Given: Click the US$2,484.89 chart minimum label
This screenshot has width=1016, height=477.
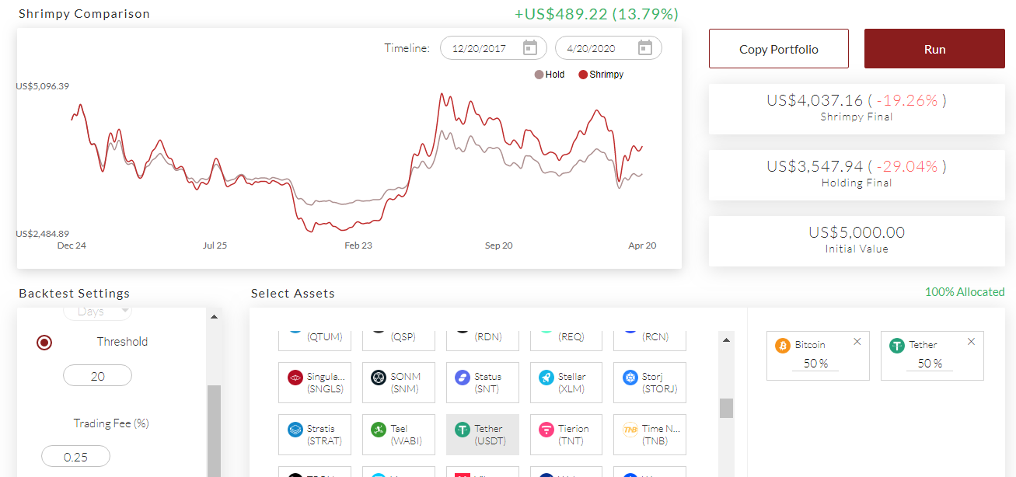Looking at the screenshot, I should tap(43, 234).
